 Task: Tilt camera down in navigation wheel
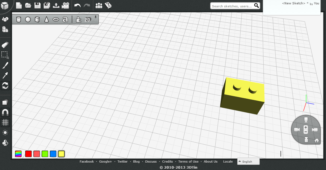[x=306, y=139]
